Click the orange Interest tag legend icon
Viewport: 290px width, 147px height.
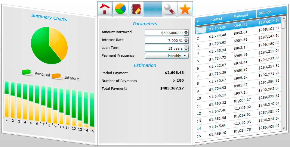coord(57,76)
